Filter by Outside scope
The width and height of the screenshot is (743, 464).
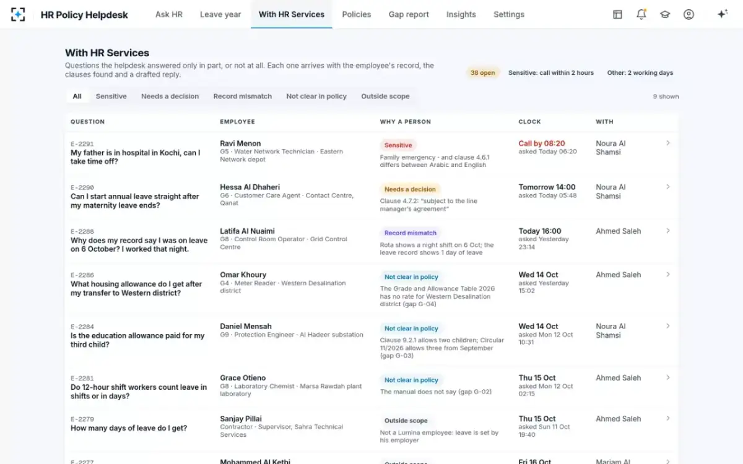click(x=386, y=97)
